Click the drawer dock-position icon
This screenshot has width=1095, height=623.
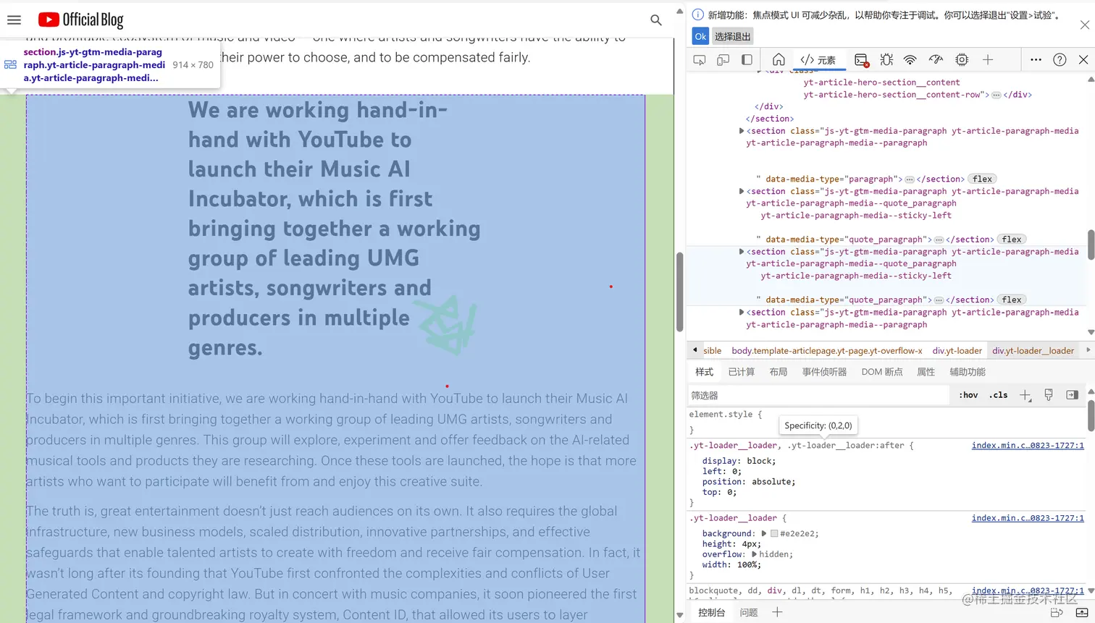1057,613
